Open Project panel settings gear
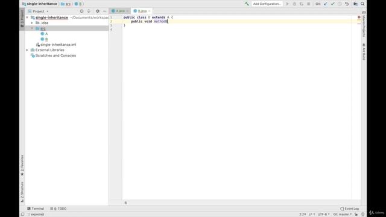The height and width of the screenshot is (217, 386). (x=98, y=11)
